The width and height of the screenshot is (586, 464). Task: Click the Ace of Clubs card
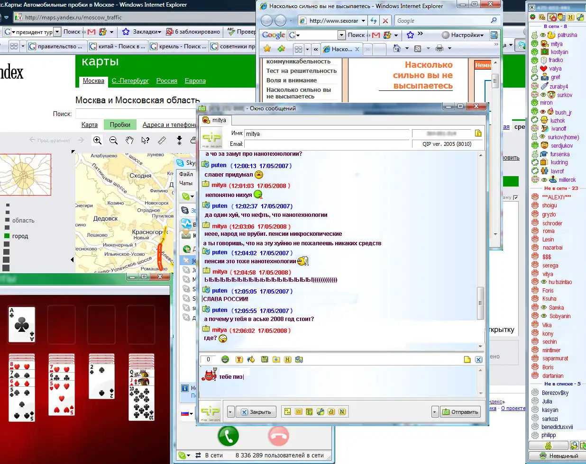[x=22, y=324]
